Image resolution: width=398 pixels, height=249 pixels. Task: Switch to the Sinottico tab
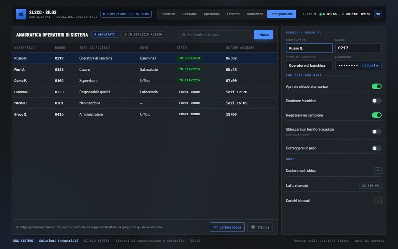pyautogui.click(x=168, y=14)
